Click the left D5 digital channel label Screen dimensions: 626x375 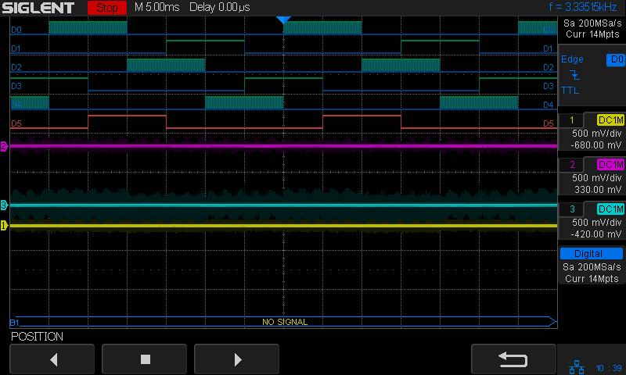[x=16, y=123]
